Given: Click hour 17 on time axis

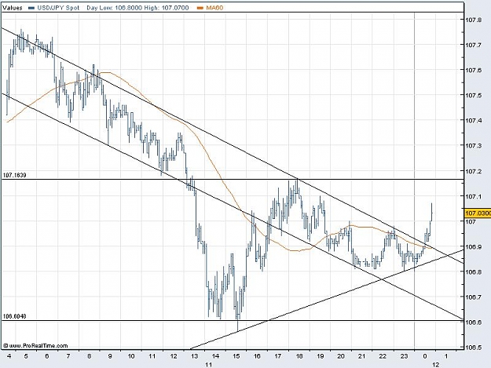Looking at the screenshot, I should pyautogui.click(x=278, y=355).
